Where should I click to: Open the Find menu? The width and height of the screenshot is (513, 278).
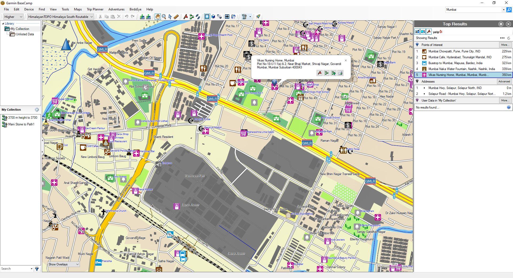pyautogui.click(x=42, y=9)
